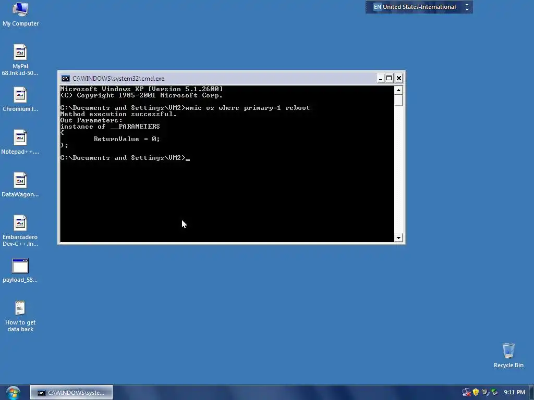This screenshot has height=400, width=534.
Task: Activate the cmd.exe taskbar button
Action: coord(71,393)
